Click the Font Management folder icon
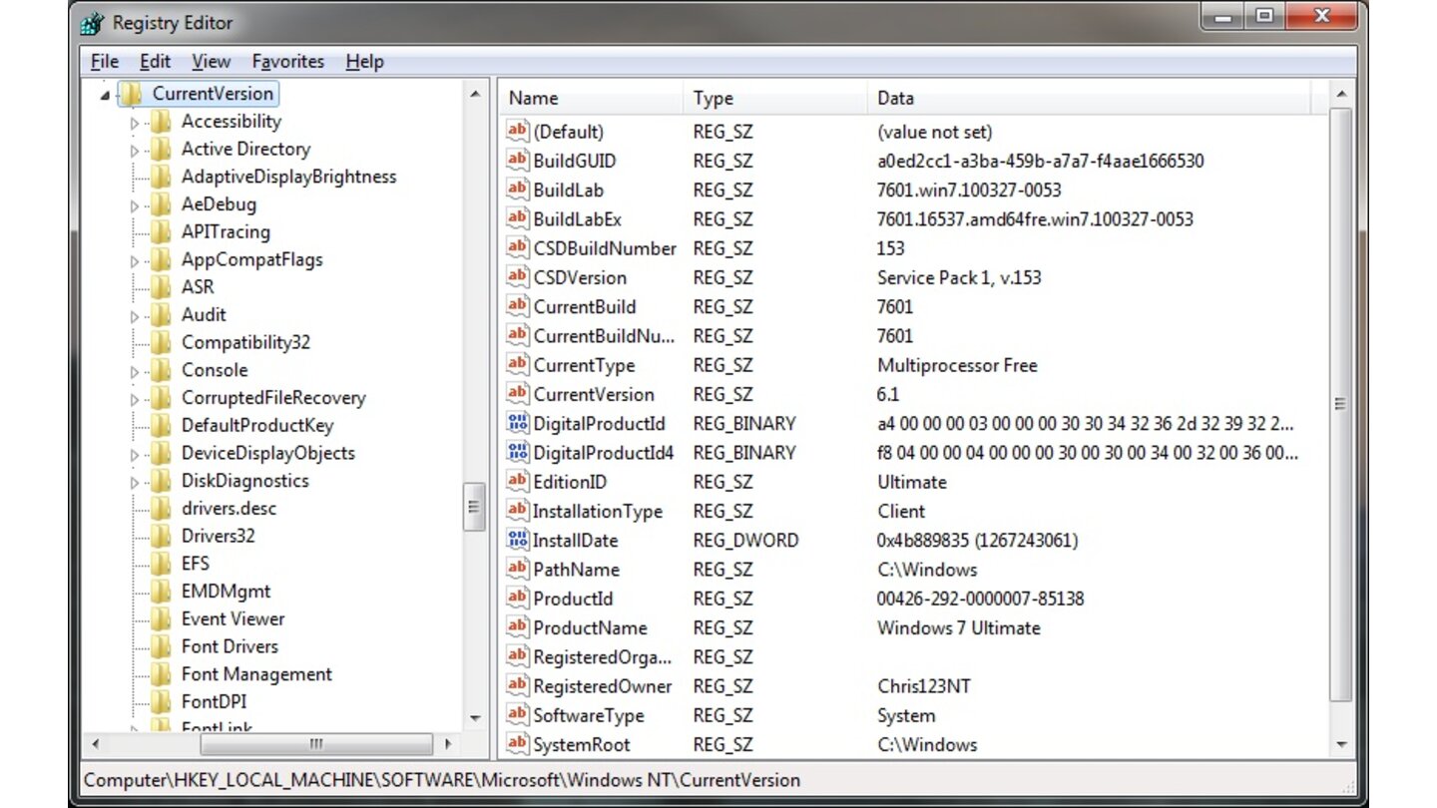 (161, 674)
